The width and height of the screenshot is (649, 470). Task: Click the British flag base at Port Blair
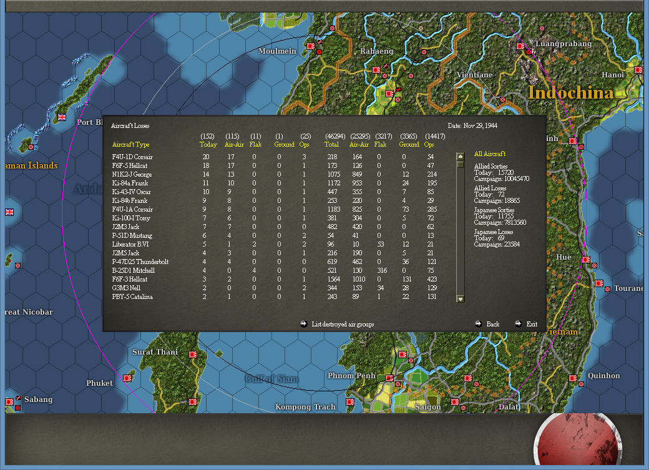[62, 117]
